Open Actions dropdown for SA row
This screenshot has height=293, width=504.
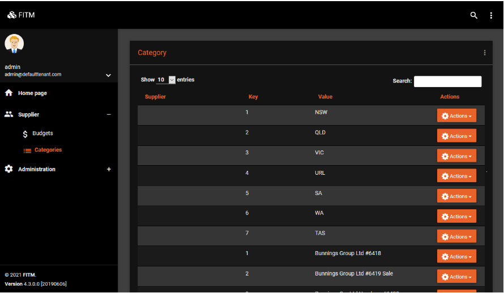click(x=456, y=196)
